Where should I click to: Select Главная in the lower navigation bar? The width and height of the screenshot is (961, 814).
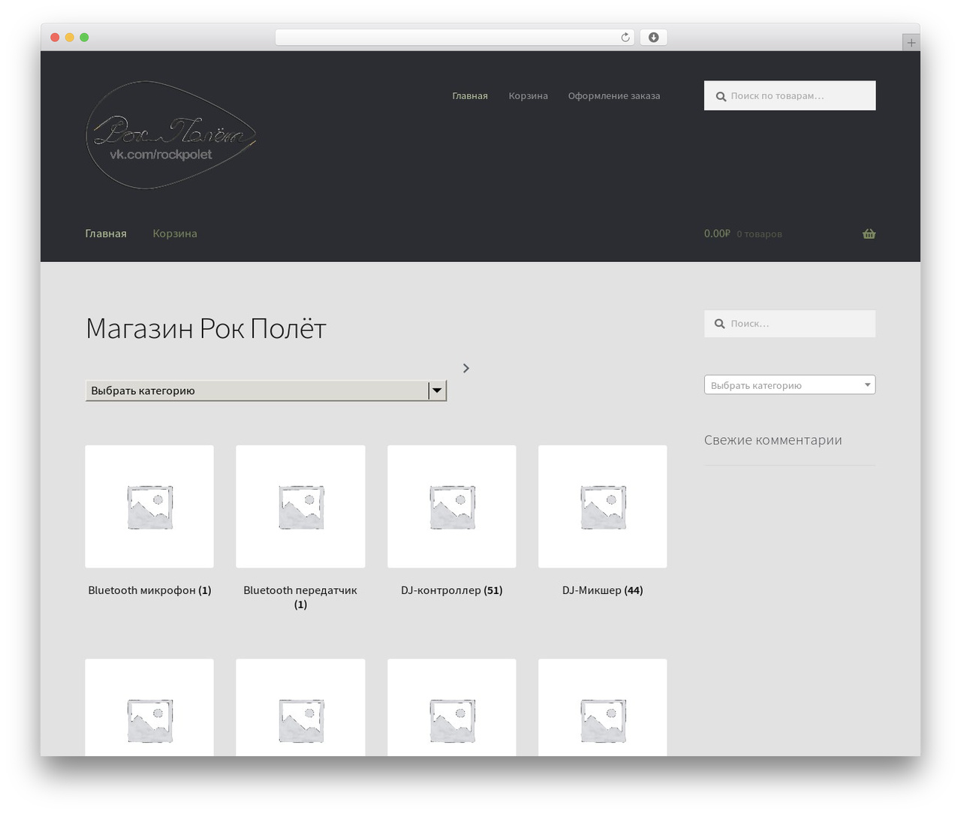106,234
